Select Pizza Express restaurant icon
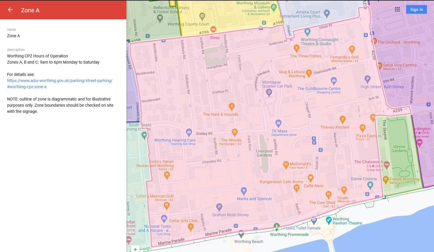434x252 pixels. tap(362, 128)
